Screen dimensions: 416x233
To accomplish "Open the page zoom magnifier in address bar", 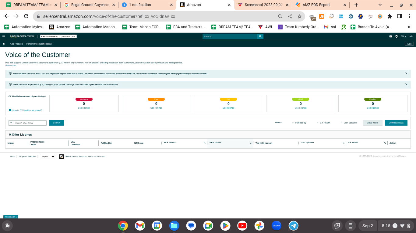I will pos(280,16).
